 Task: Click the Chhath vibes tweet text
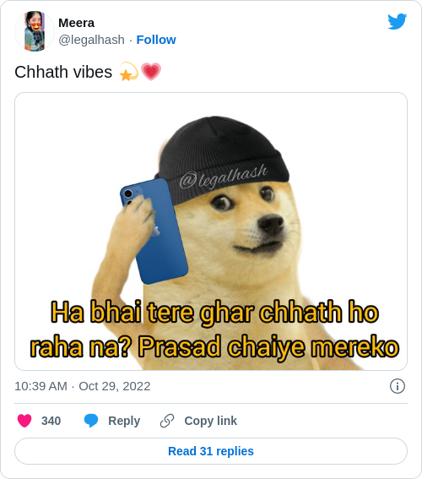[x=63, y=72]
